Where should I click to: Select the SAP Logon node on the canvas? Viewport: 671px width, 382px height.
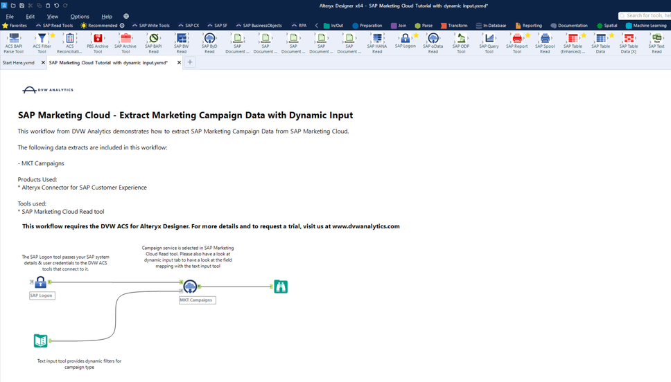(x=41, y=282)
